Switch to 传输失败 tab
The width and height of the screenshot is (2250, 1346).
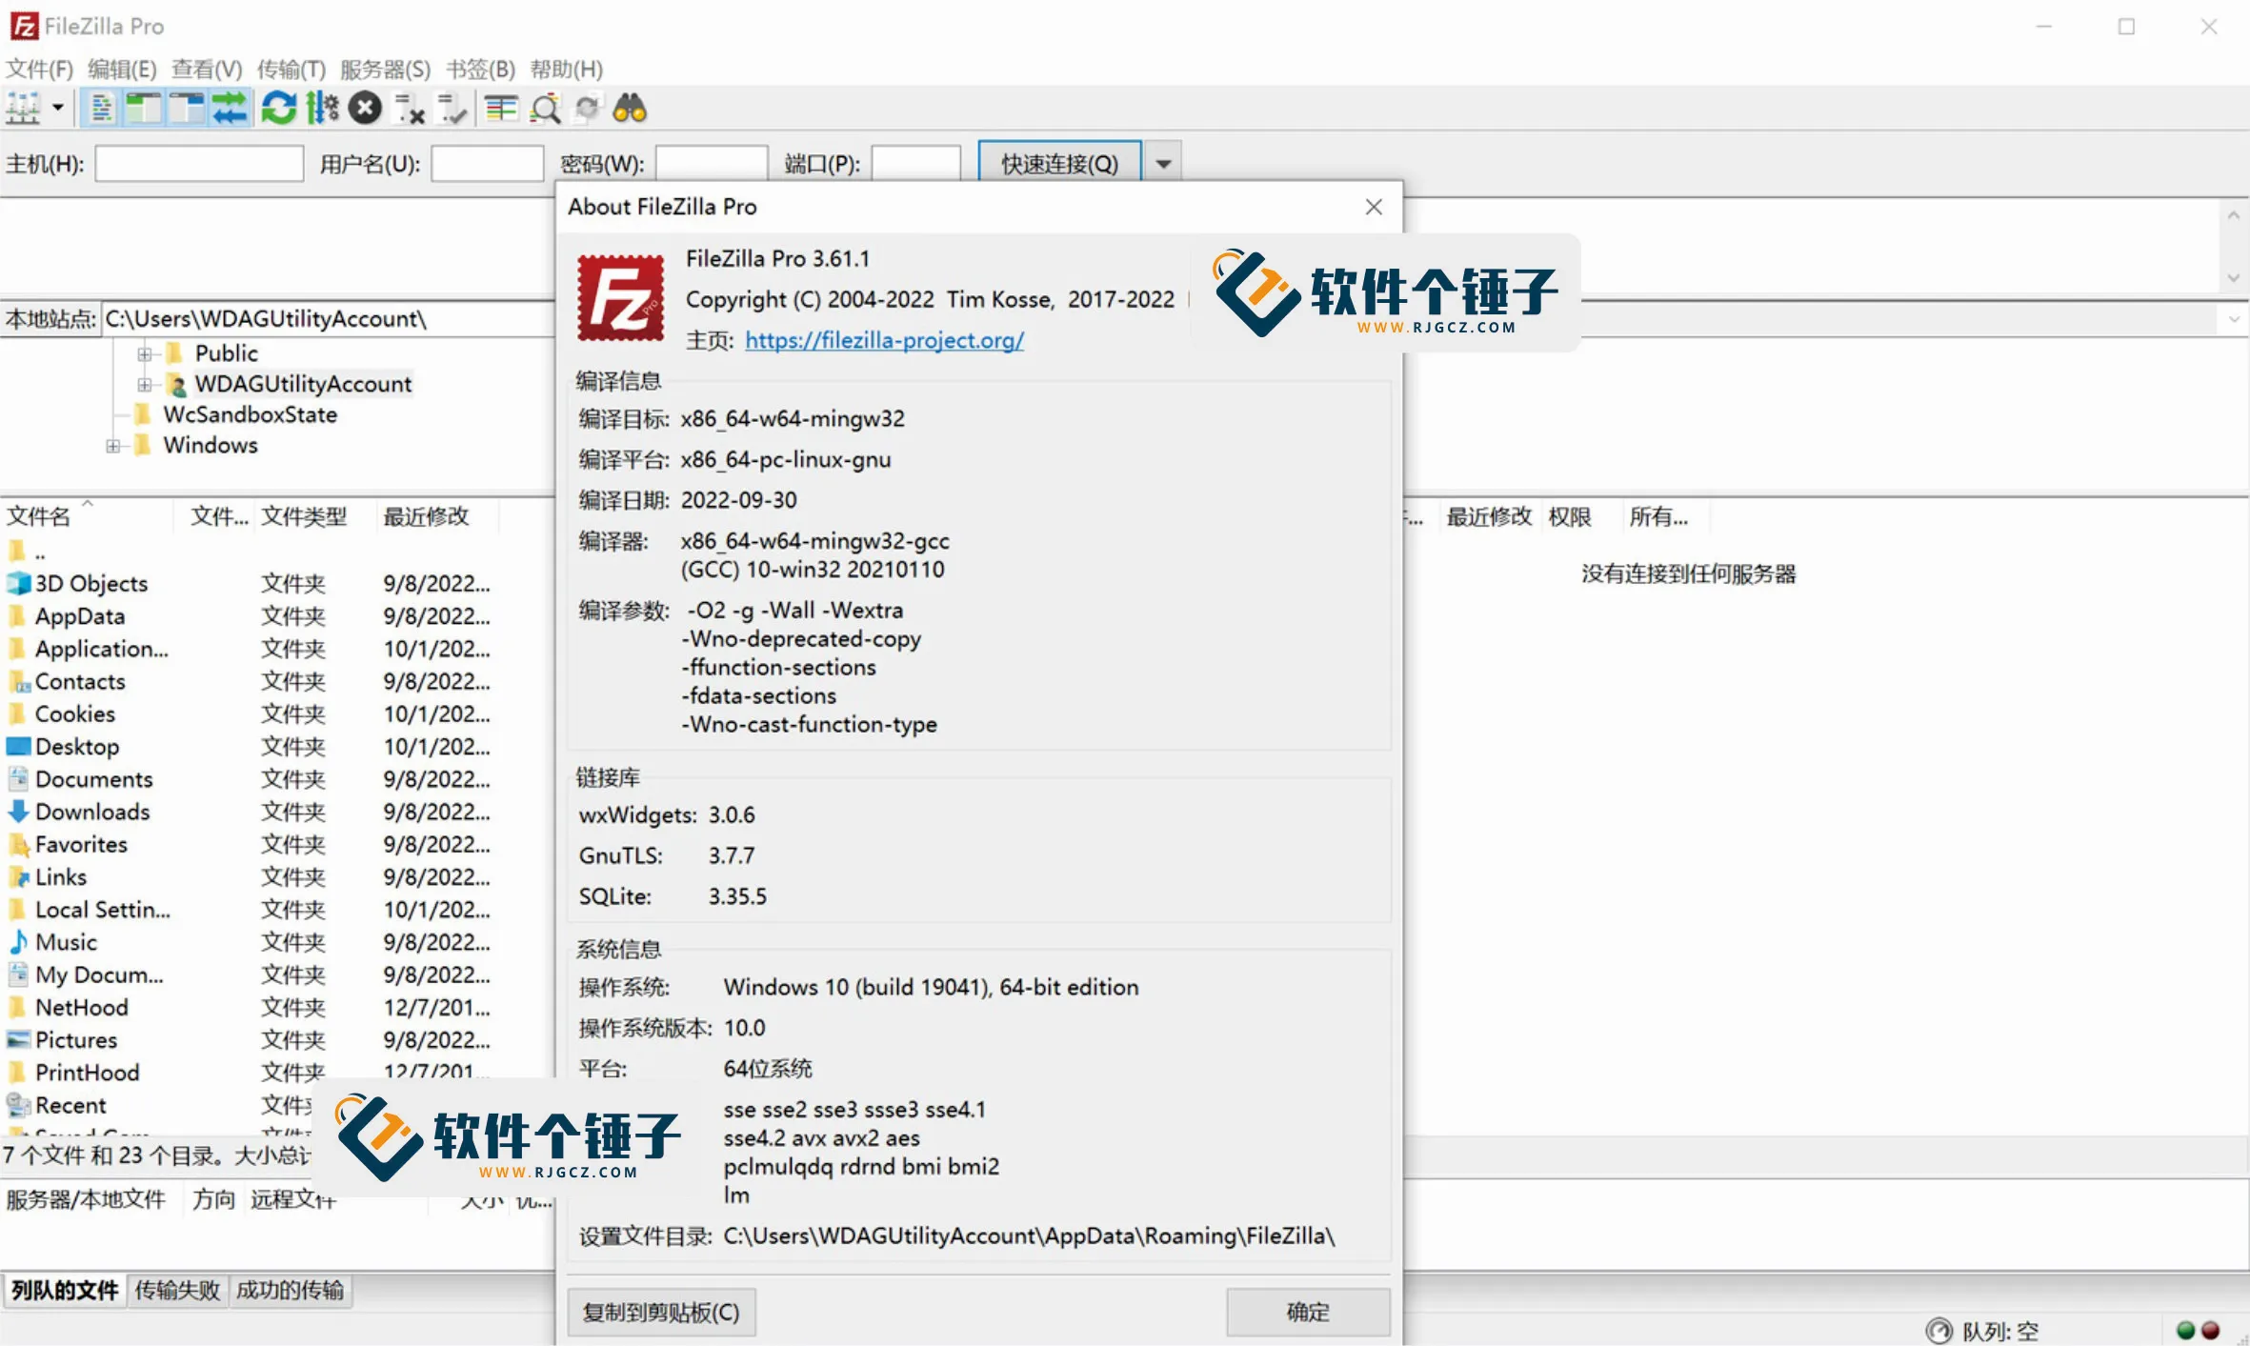(177, 1290)
